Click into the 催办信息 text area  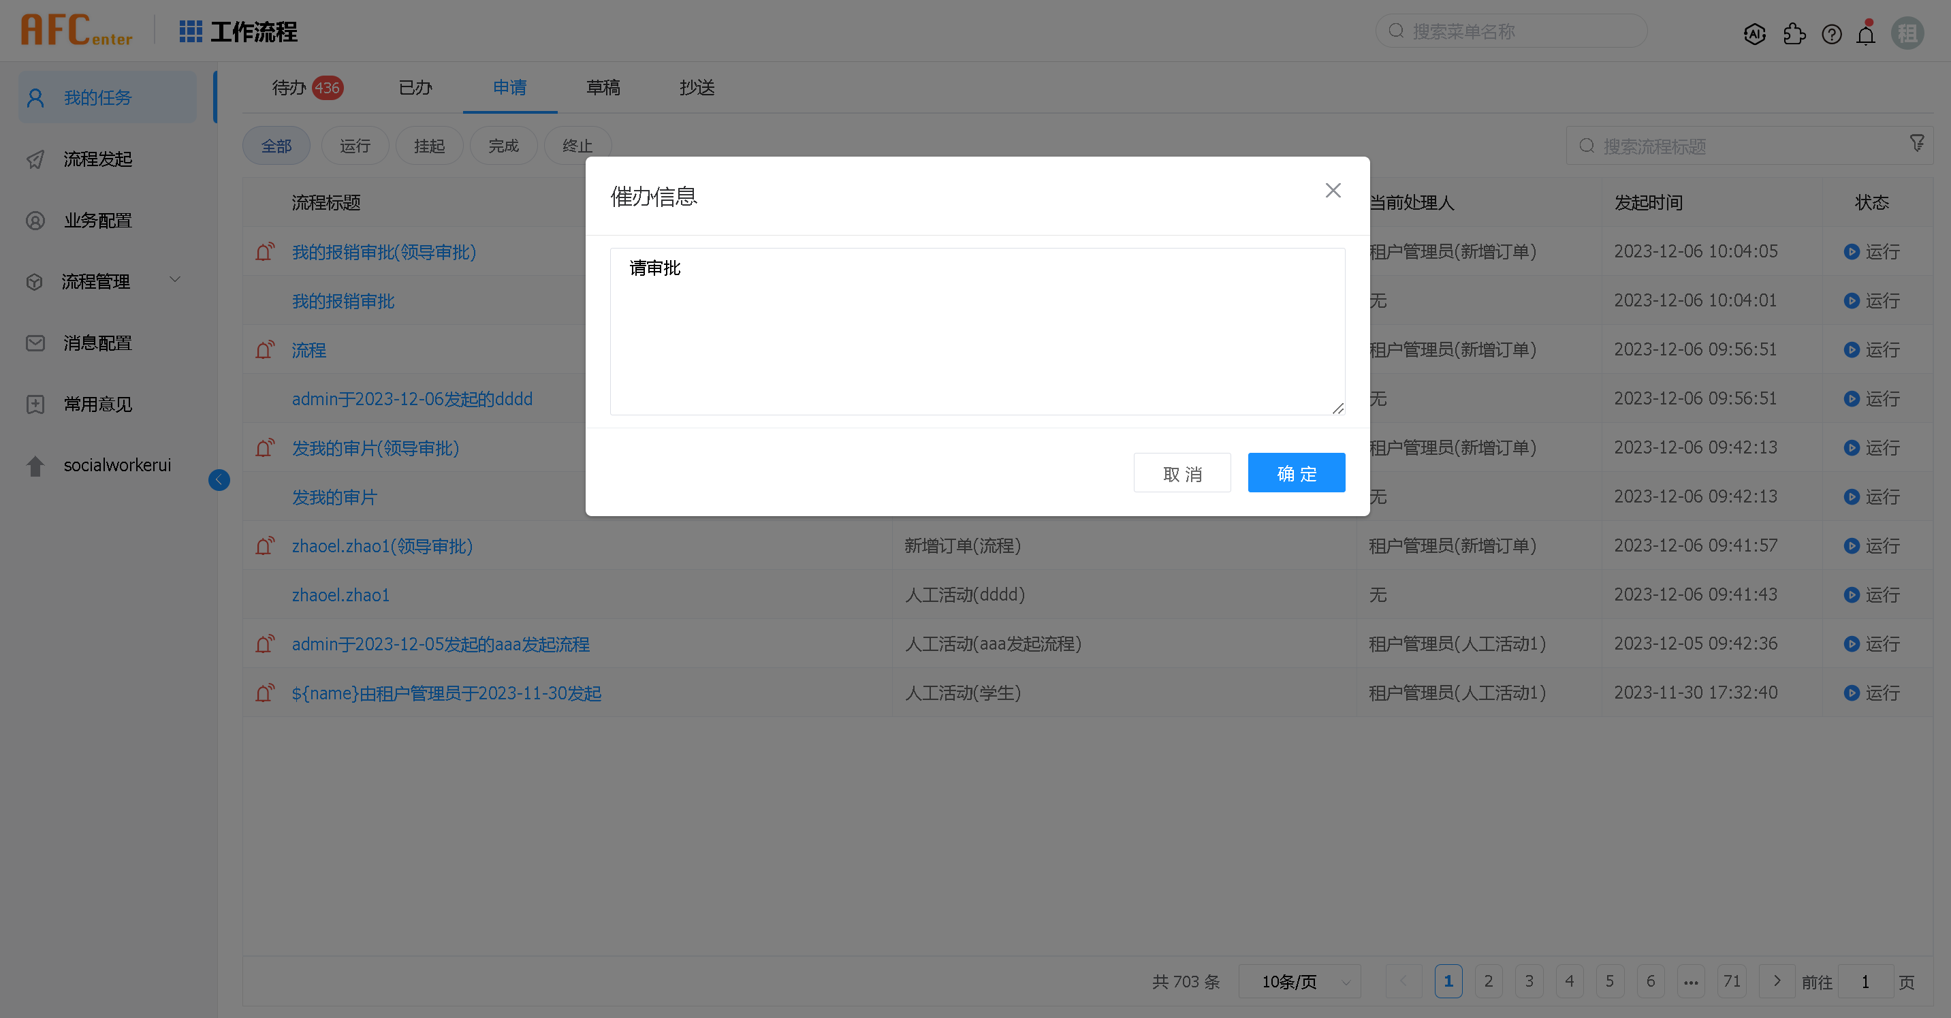[977, 332]
